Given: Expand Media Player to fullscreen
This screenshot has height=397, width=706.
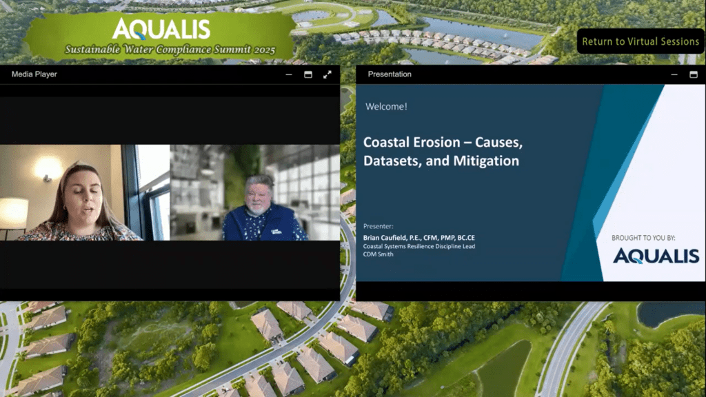Looking at the screenshot, I should click(x=327, y=74).
